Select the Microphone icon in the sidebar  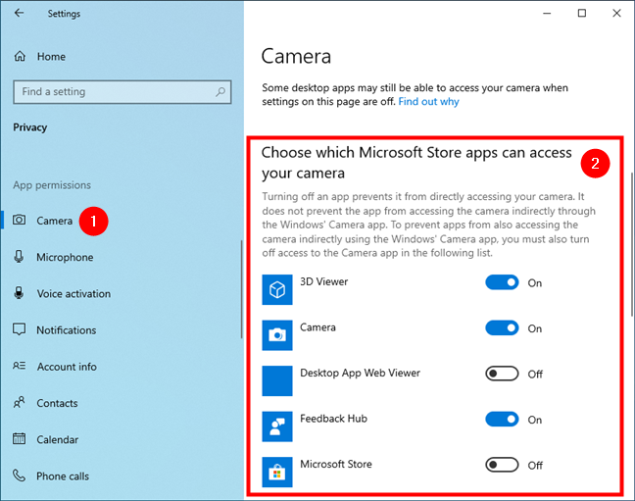click(19, 257)
